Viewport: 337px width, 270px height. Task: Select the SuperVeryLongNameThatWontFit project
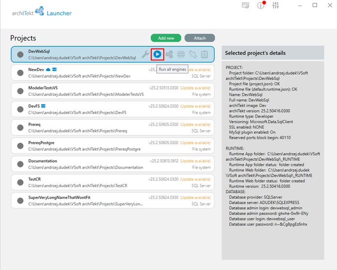113,200
